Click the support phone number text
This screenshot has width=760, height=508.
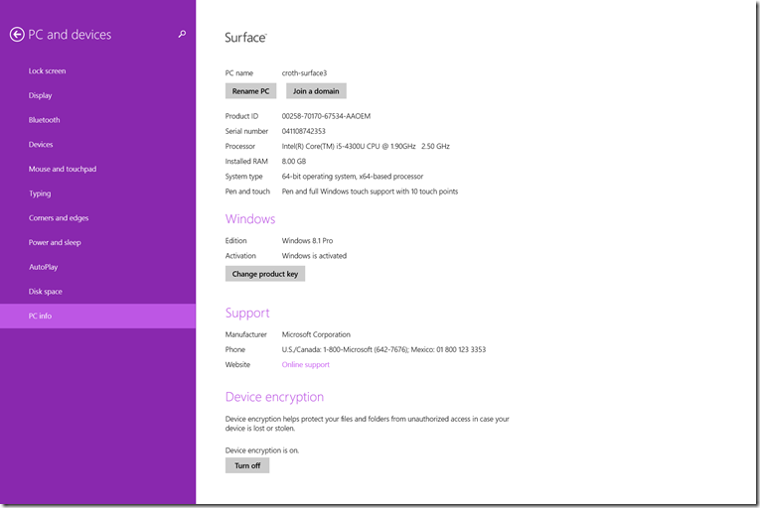383,349
